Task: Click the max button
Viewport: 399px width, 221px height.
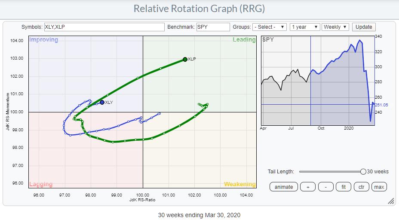Action: click(x=379, y=187)
